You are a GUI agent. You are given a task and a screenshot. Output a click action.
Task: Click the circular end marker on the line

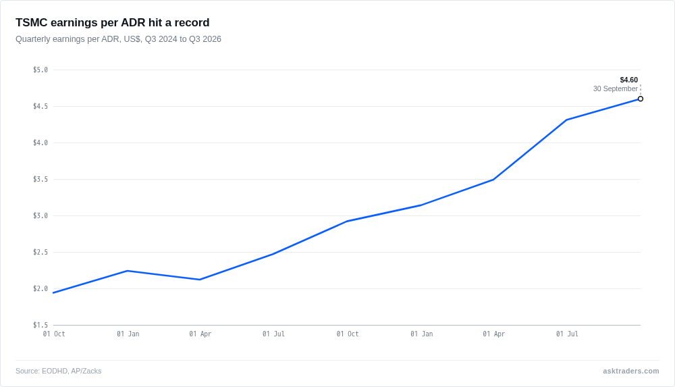coord(640,99)
